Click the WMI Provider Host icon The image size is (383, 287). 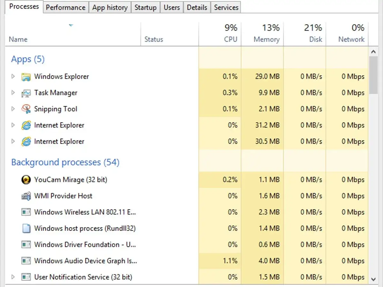tap(26, 196)
